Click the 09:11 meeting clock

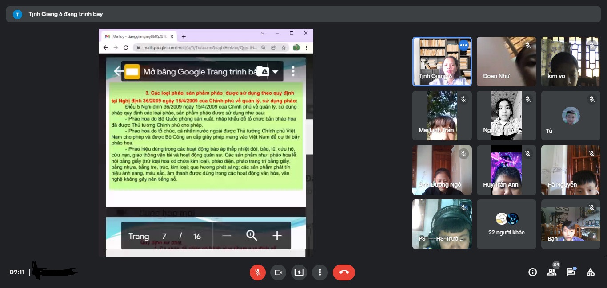pos(17,272)
